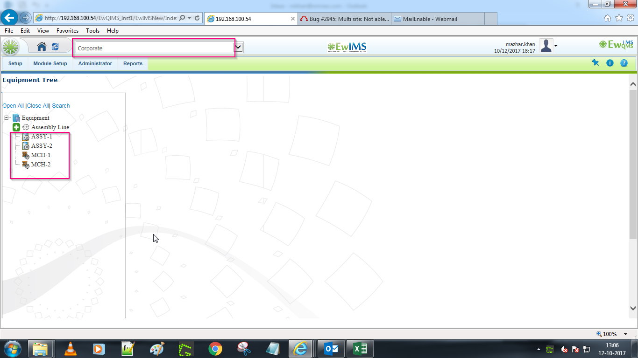
Task: Click the MCH-2 machine icon
Action: point(26,165)
